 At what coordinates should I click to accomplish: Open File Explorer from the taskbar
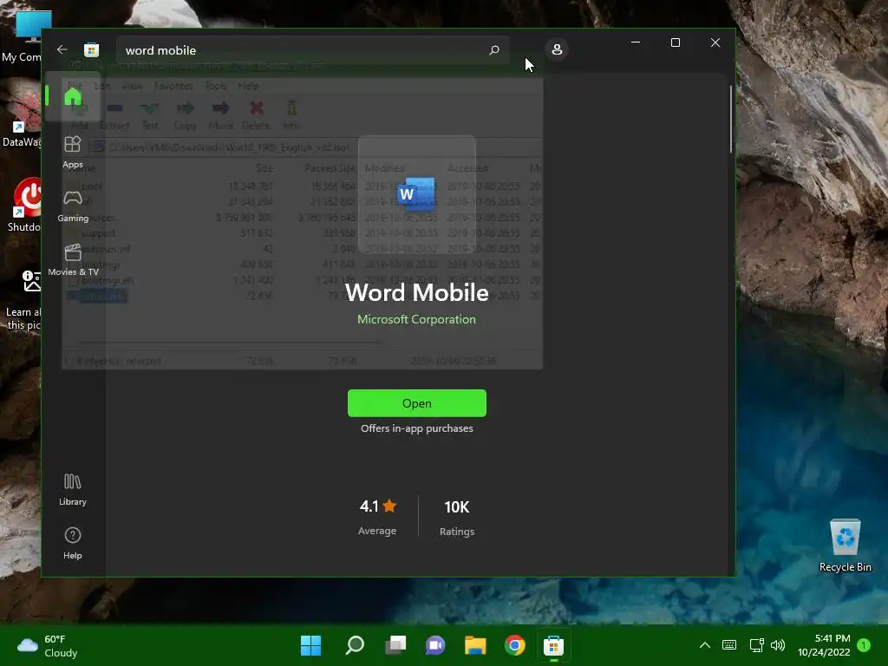[475, 645]
